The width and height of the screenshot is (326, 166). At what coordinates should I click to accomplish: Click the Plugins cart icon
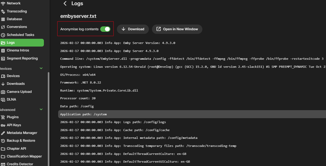pyautogui.click(x=3, y=117)
